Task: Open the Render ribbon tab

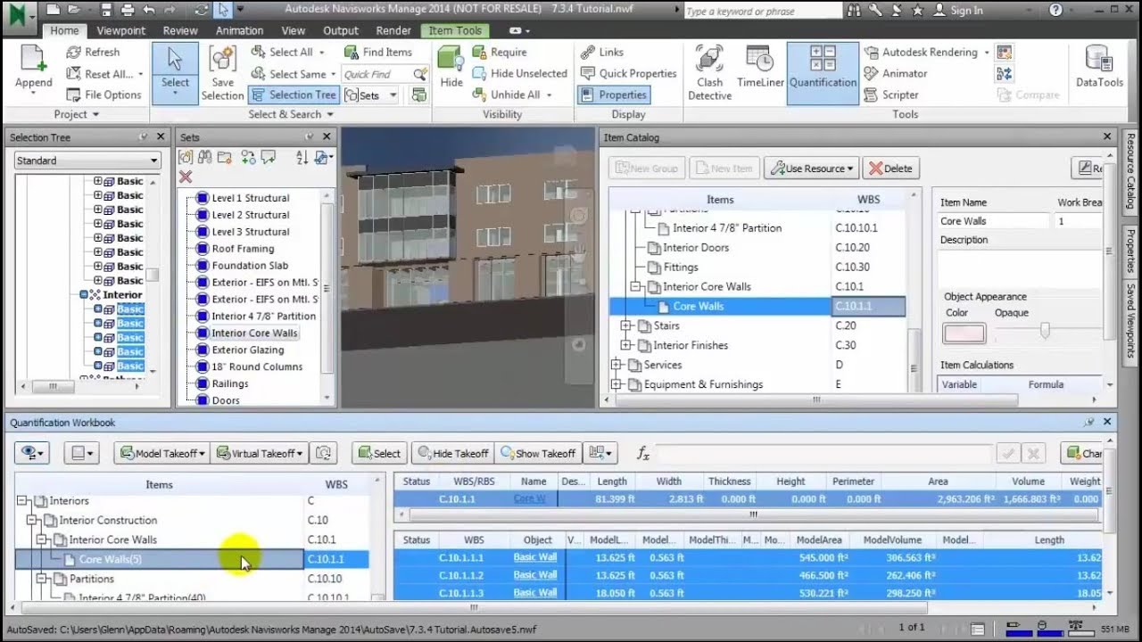Action: coord(393,30)
